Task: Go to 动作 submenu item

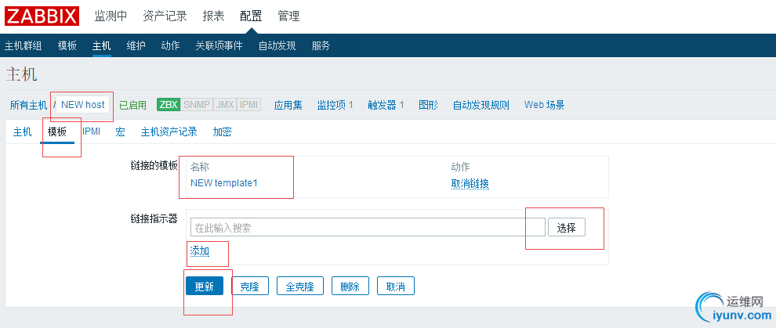Action: tap(170, 46)
